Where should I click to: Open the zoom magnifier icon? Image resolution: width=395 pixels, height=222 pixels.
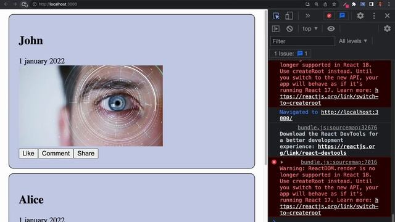pyautogui.click(x=317, y=4)
